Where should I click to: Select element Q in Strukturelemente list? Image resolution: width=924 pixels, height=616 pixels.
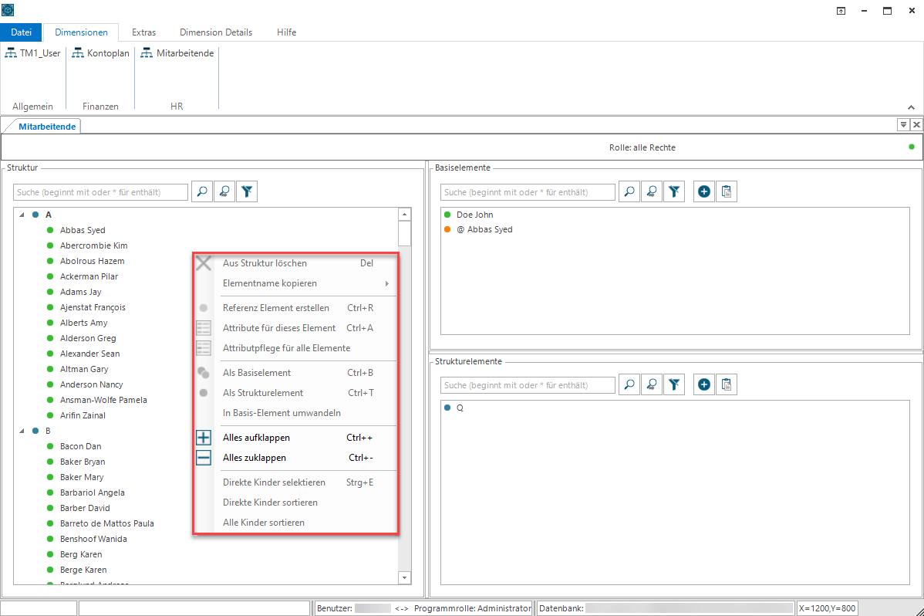(x=460, y=408)
